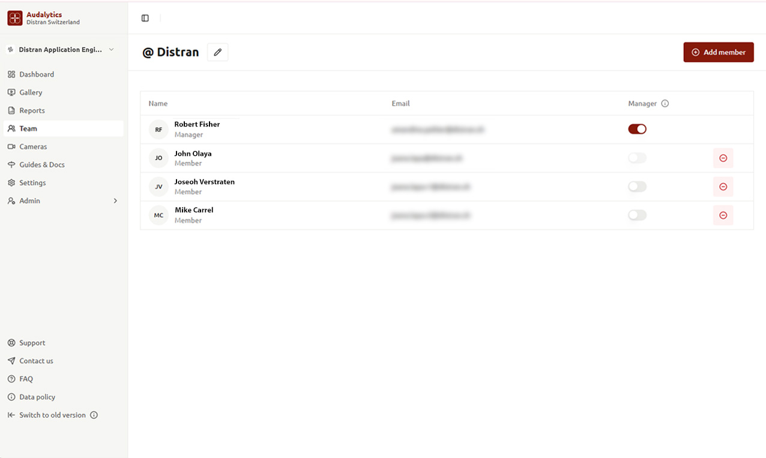Enable manager toggle for Joseoh Verstraten

pyautogui.click(x=637, y=187)
